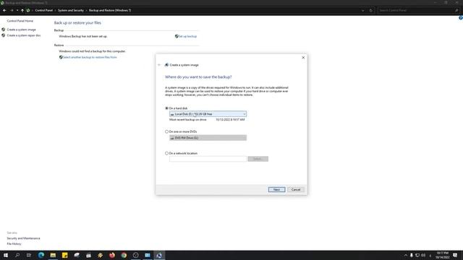The height and width of the screenshot is (260, 463).
Task: Click Next in the system image dialog
Action: (x=276, y=189)
